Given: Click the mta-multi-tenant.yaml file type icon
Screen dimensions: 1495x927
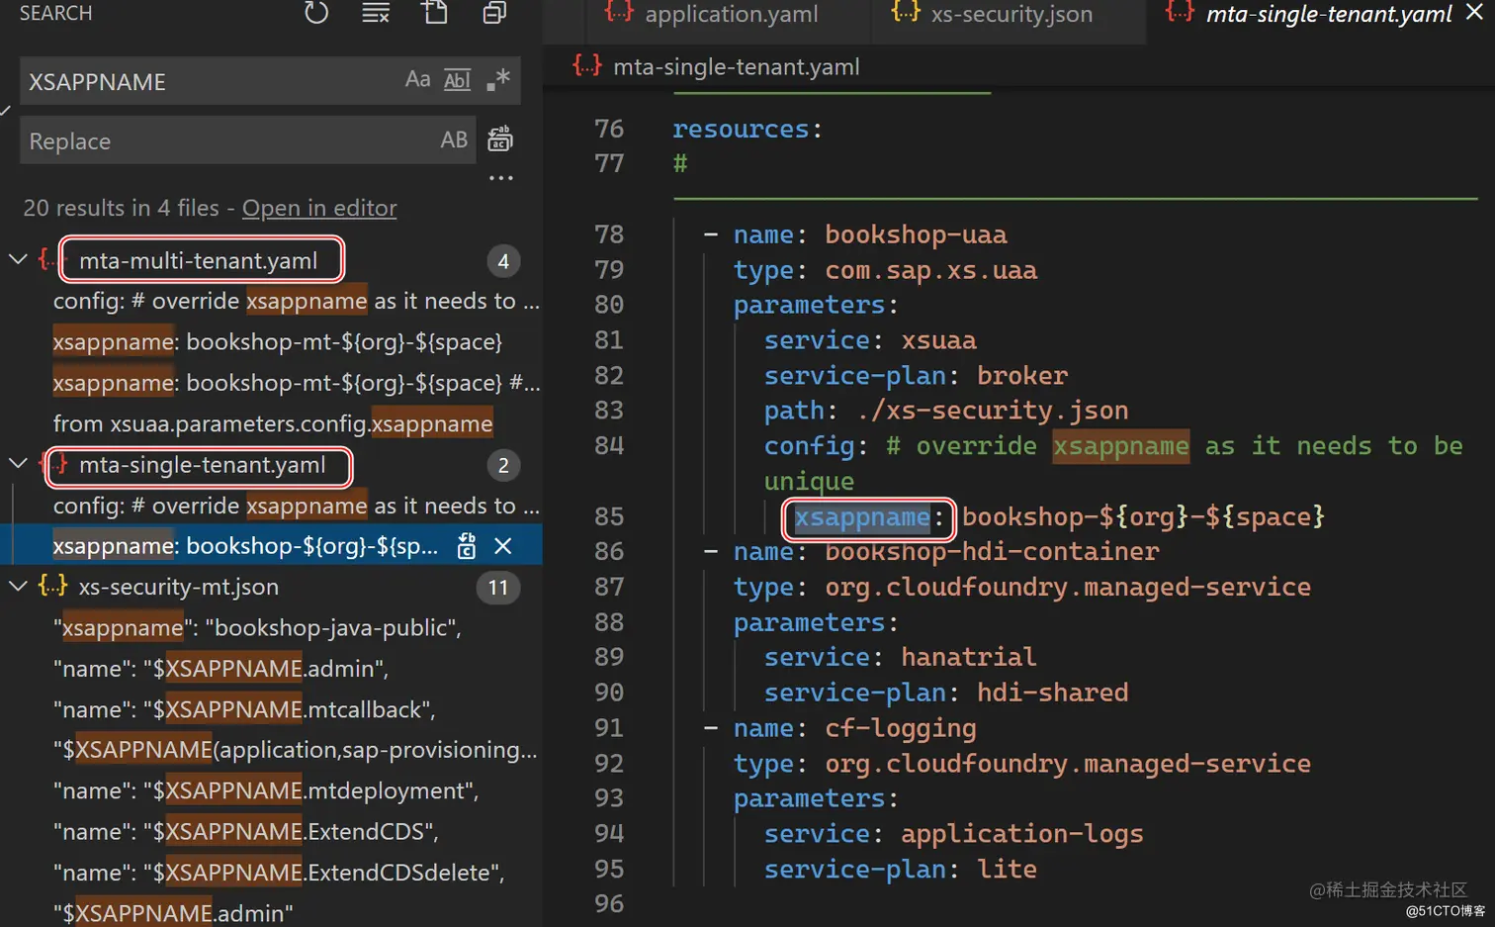Looking at the screenshot, I should [46, 259].
